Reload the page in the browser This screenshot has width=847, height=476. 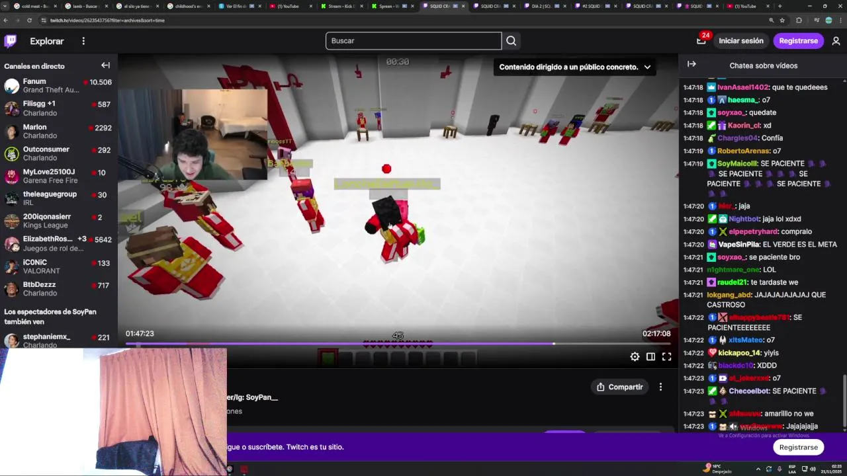30,20
